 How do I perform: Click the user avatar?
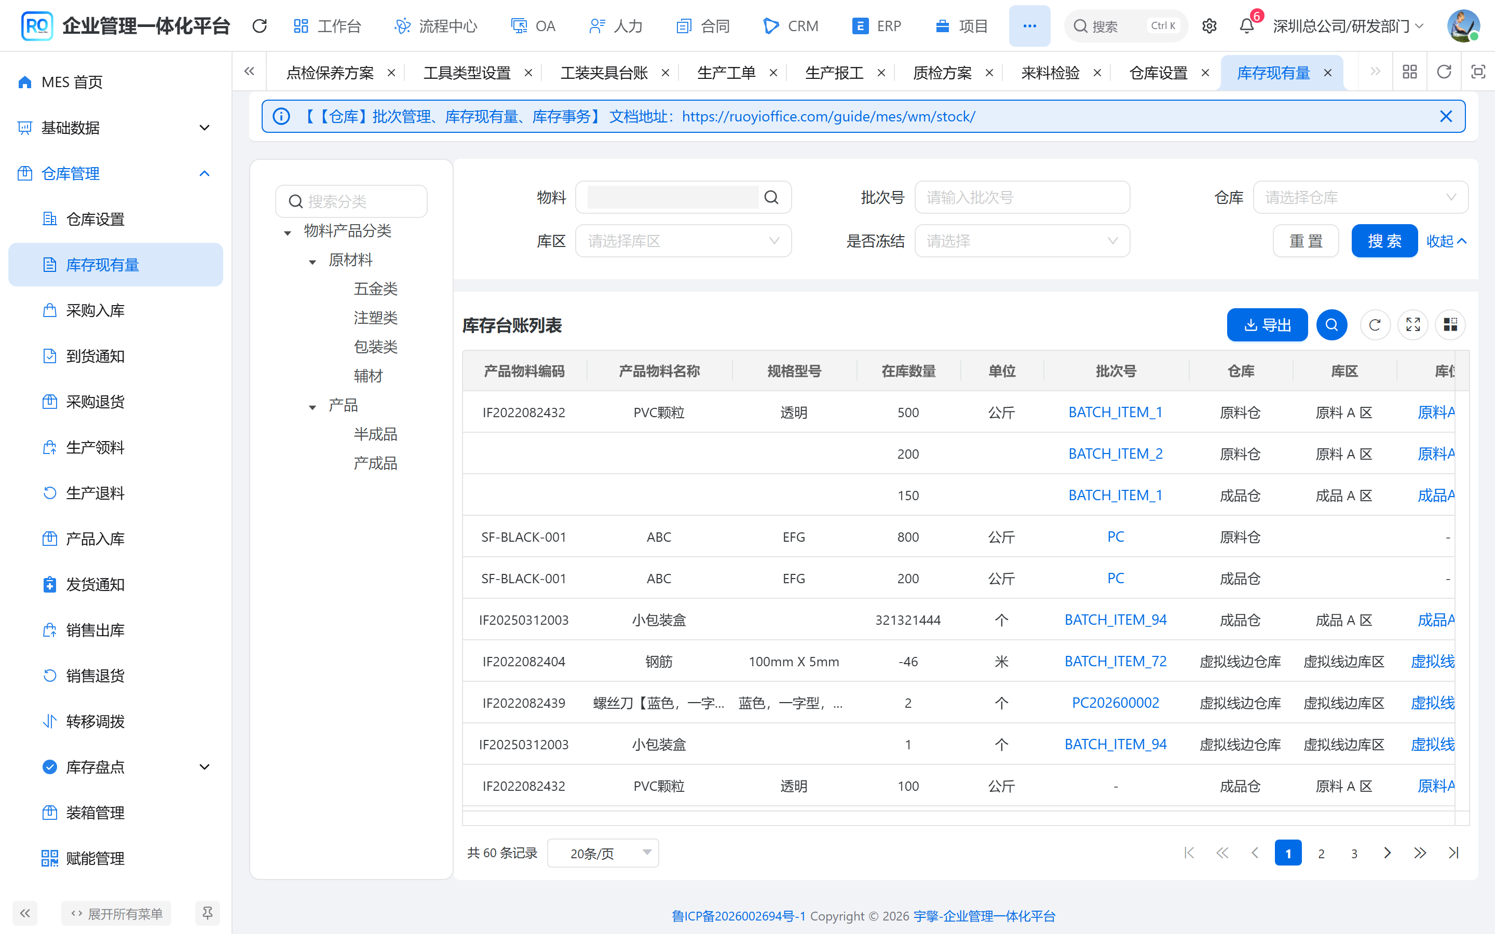pyautogui.click(x=1463, y=26)
